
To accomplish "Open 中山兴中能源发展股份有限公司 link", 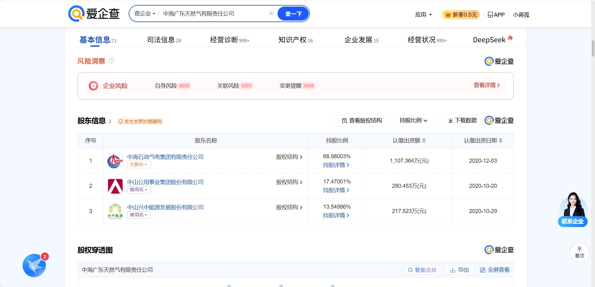I will [x=165, y=207].
